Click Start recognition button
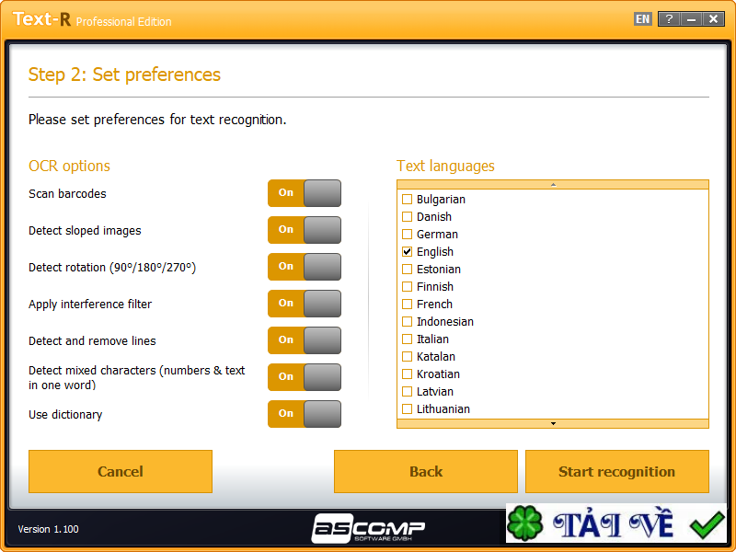Viewport: 736px width, 552px height. tap(616, 471)
